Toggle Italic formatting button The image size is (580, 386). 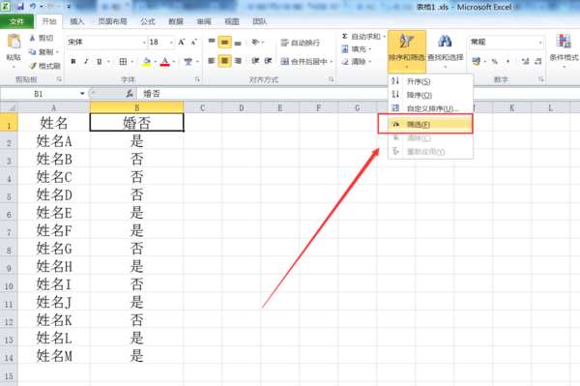86,62
